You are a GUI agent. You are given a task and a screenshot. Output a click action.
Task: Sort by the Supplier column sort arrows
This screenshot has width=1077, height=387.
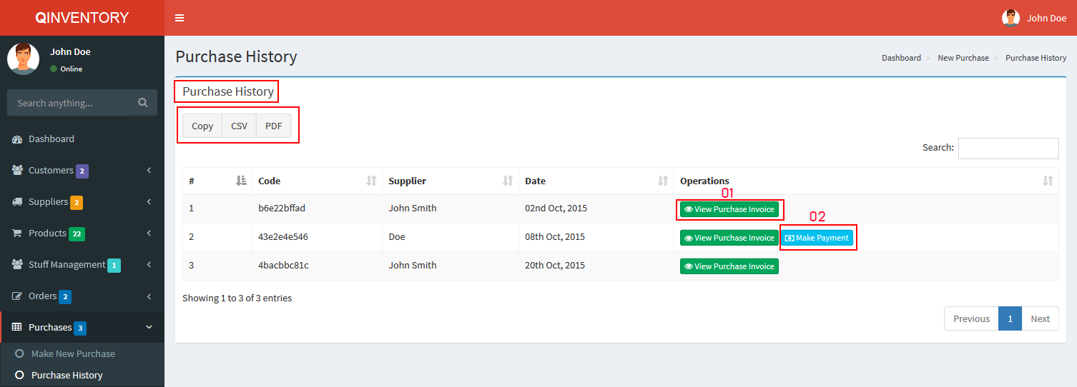click(508, 181)
